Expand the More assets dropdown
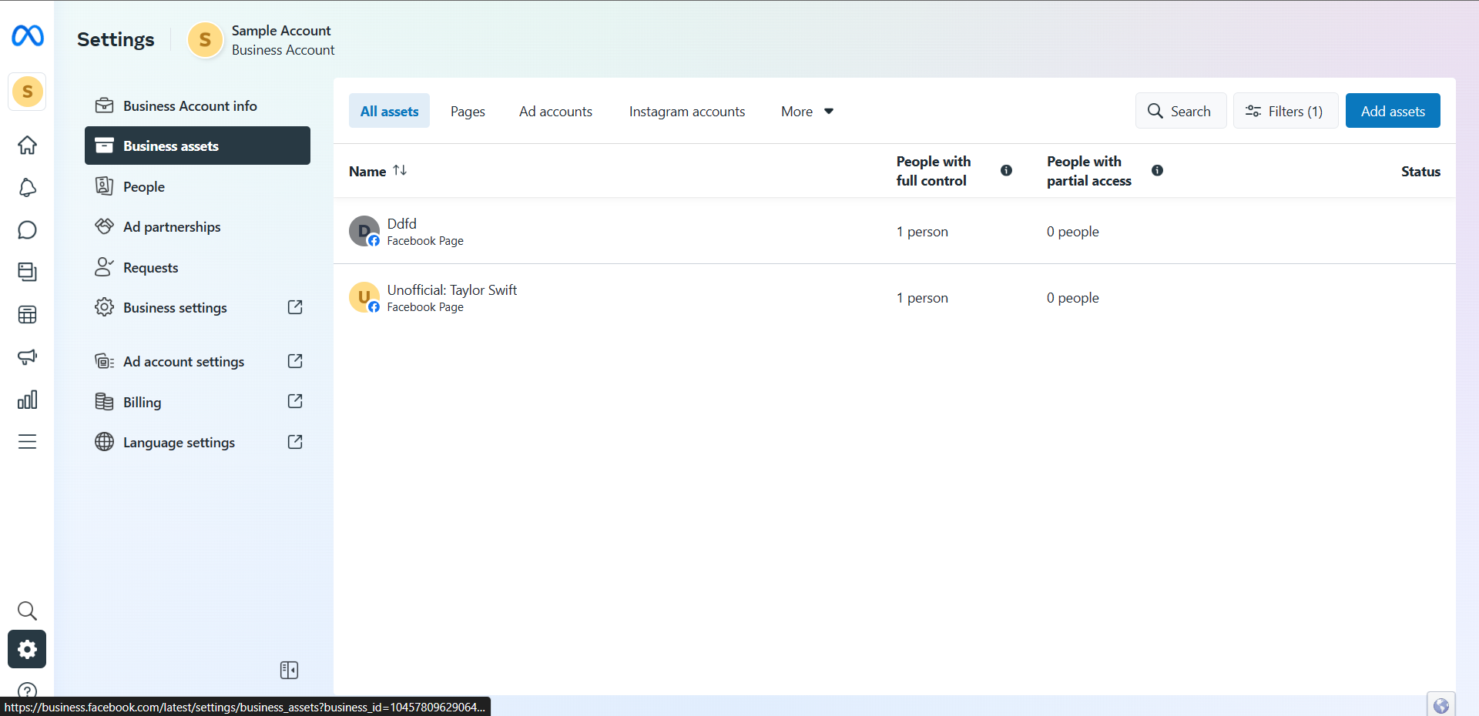Screen dimensions: 1479x716 [x=807, y=111]
